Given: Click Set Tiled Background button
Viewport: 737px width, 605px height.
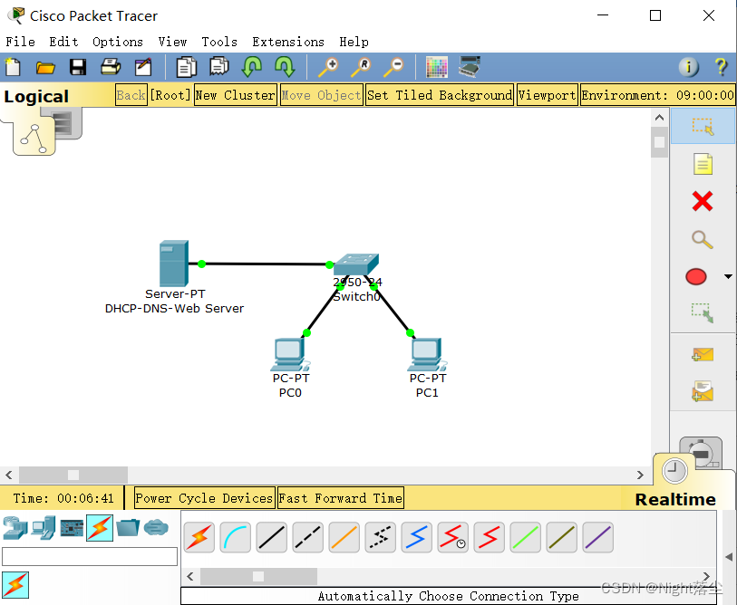Looking at the screenshot, I should click(440, 95).
